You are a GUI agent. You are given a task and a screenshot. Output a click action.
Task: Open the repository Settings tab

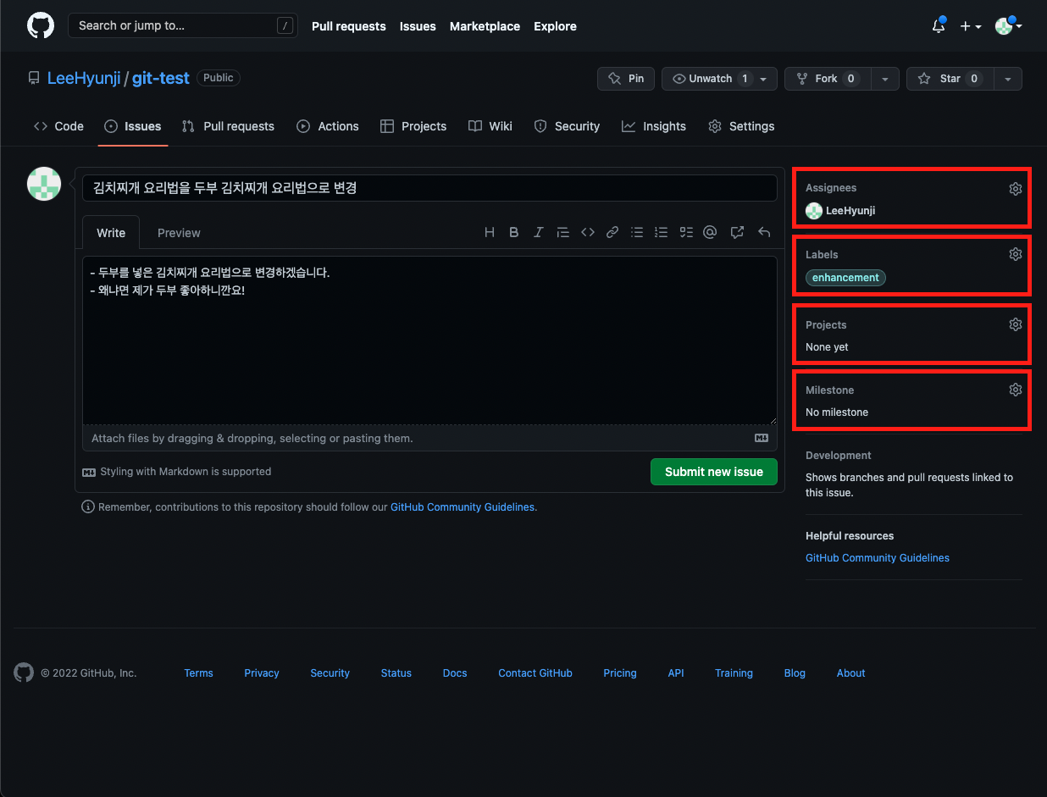click(x=741, y=126)
